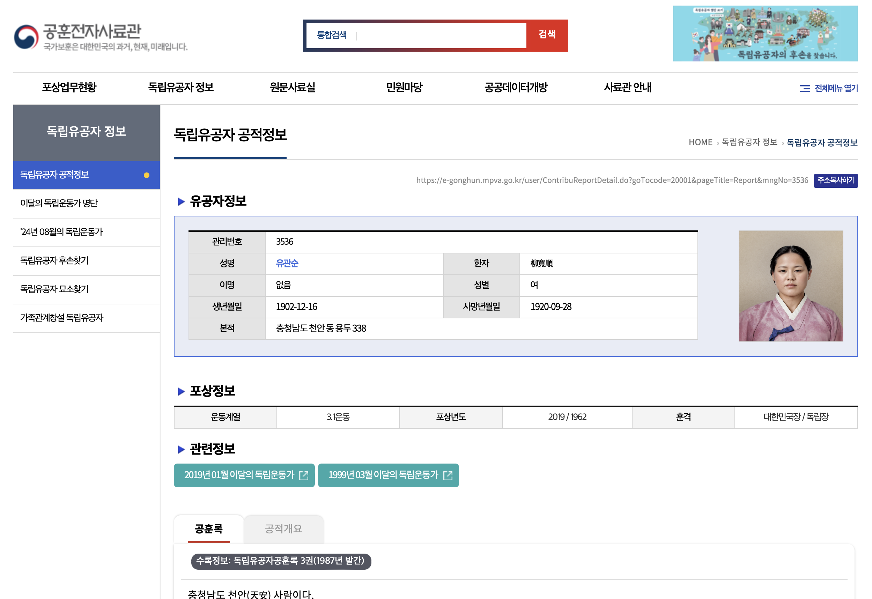Switch to the 공적개요 tab
This screenshot has width=872, height=599.
284,528
